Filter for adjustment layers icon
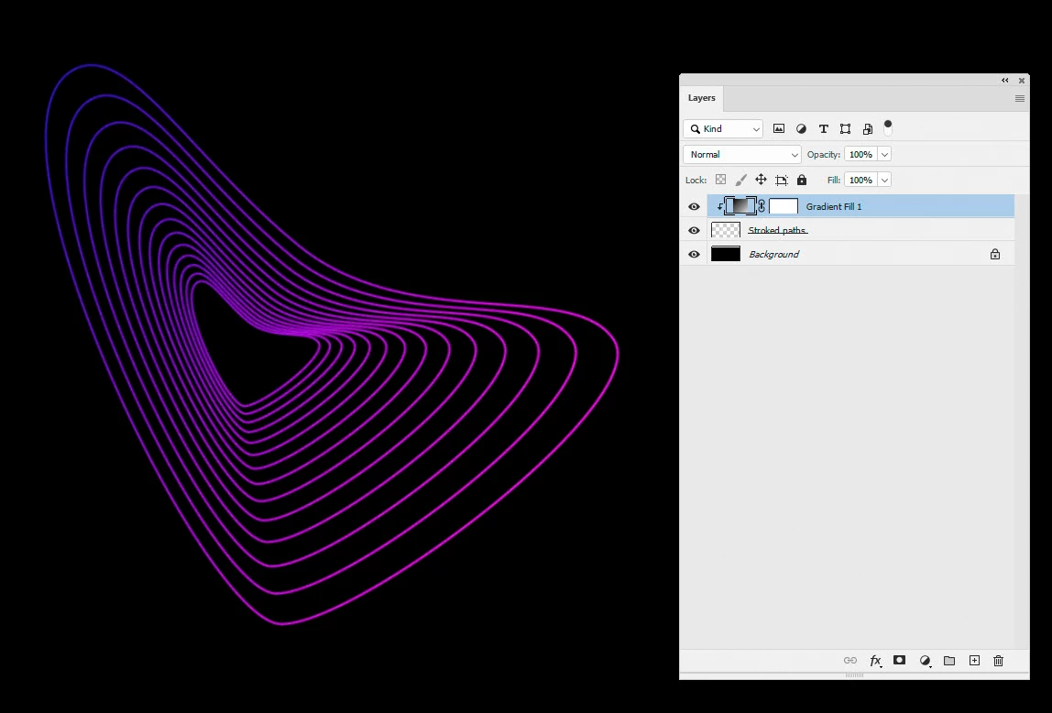The height and width of the screenshot is (713, 1052). (x=801, y=129)
